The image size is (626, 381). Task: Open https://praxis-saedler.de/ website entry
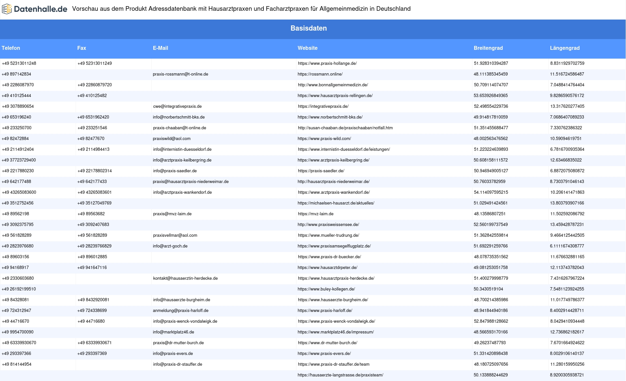[x=321, y=171]
